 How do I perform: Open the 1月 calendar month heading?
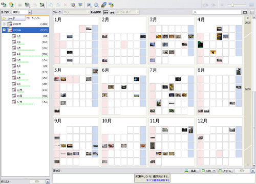pyautogui.click(x=58, y=20)
